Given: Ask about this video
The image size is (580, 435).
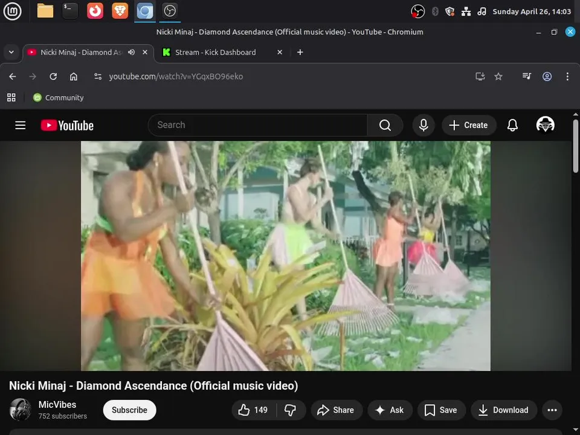Looking at the screenshot, I should tap(390, 410).
